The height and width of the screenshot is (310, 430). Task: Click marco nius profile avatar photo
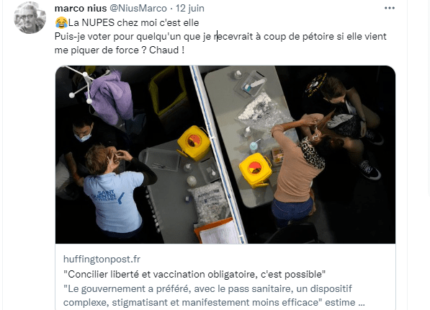click(30, 18)
